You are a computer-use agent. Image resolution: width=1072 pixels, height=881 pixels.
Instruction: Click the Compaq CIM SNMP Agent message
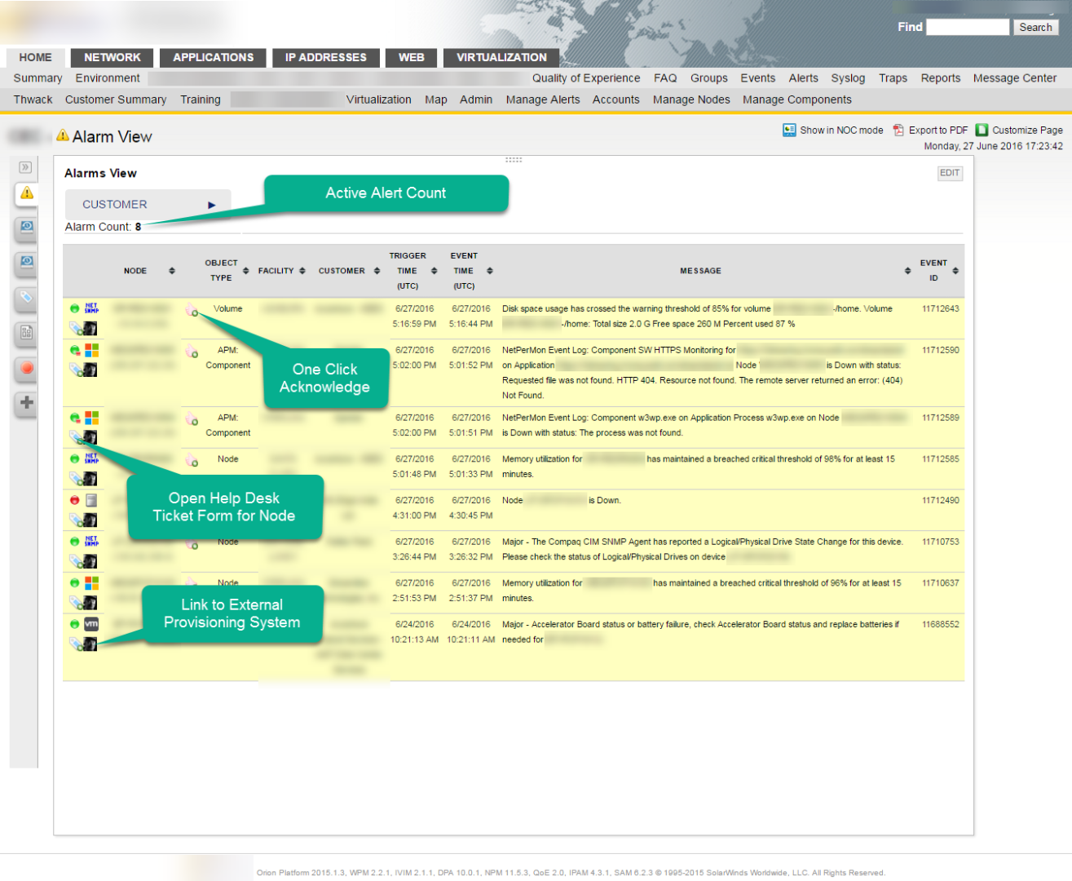pos(703,550)
